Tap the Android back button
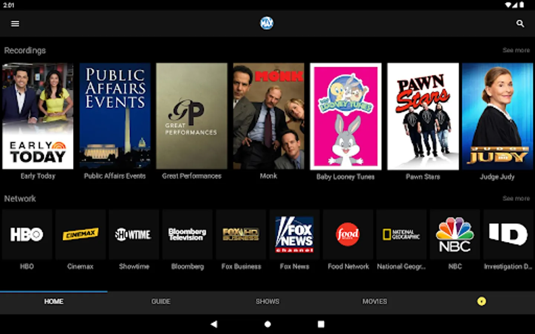Image resolution: width=535 pixels, height=334 pixels. (214, 324)
